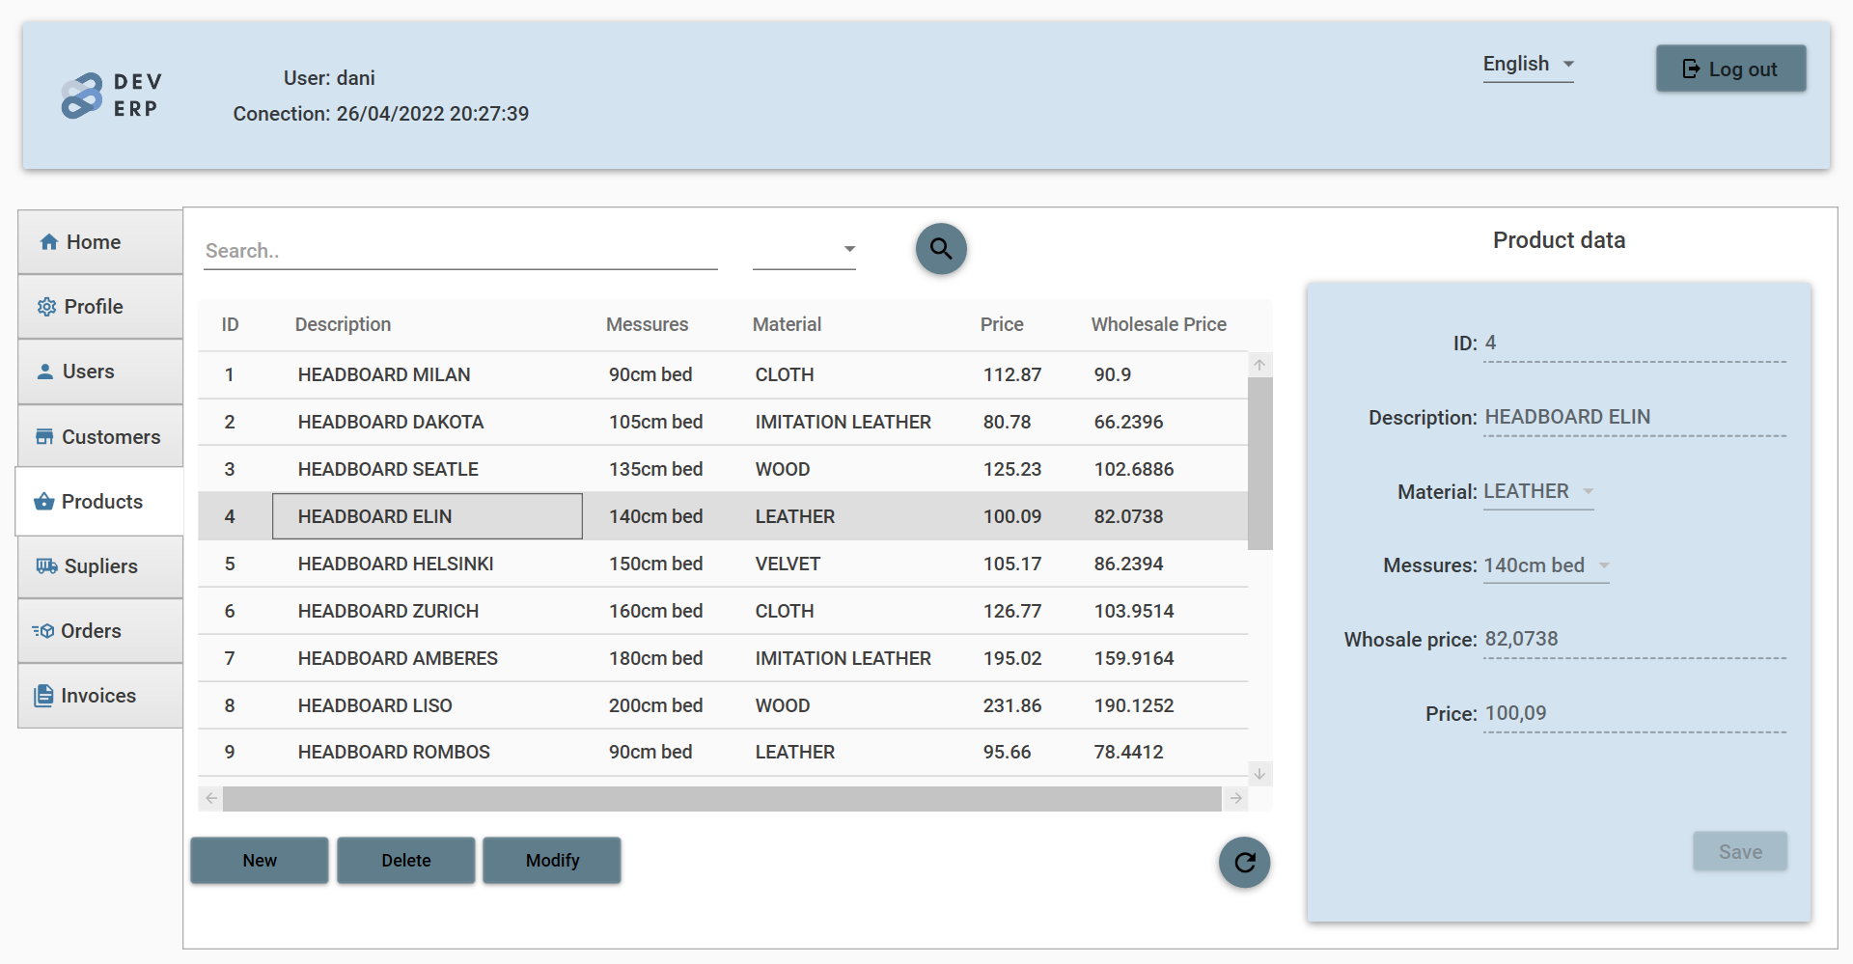The image size is (1853, 964).
Task: Open Invoices via the document icon
Action: click(x=44, y=695)
